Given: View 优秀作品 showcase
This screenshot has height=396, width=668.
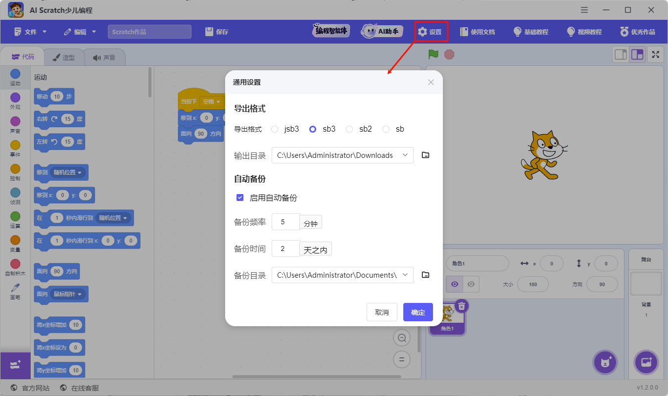Looking at the screenshot, I should 638,32.
